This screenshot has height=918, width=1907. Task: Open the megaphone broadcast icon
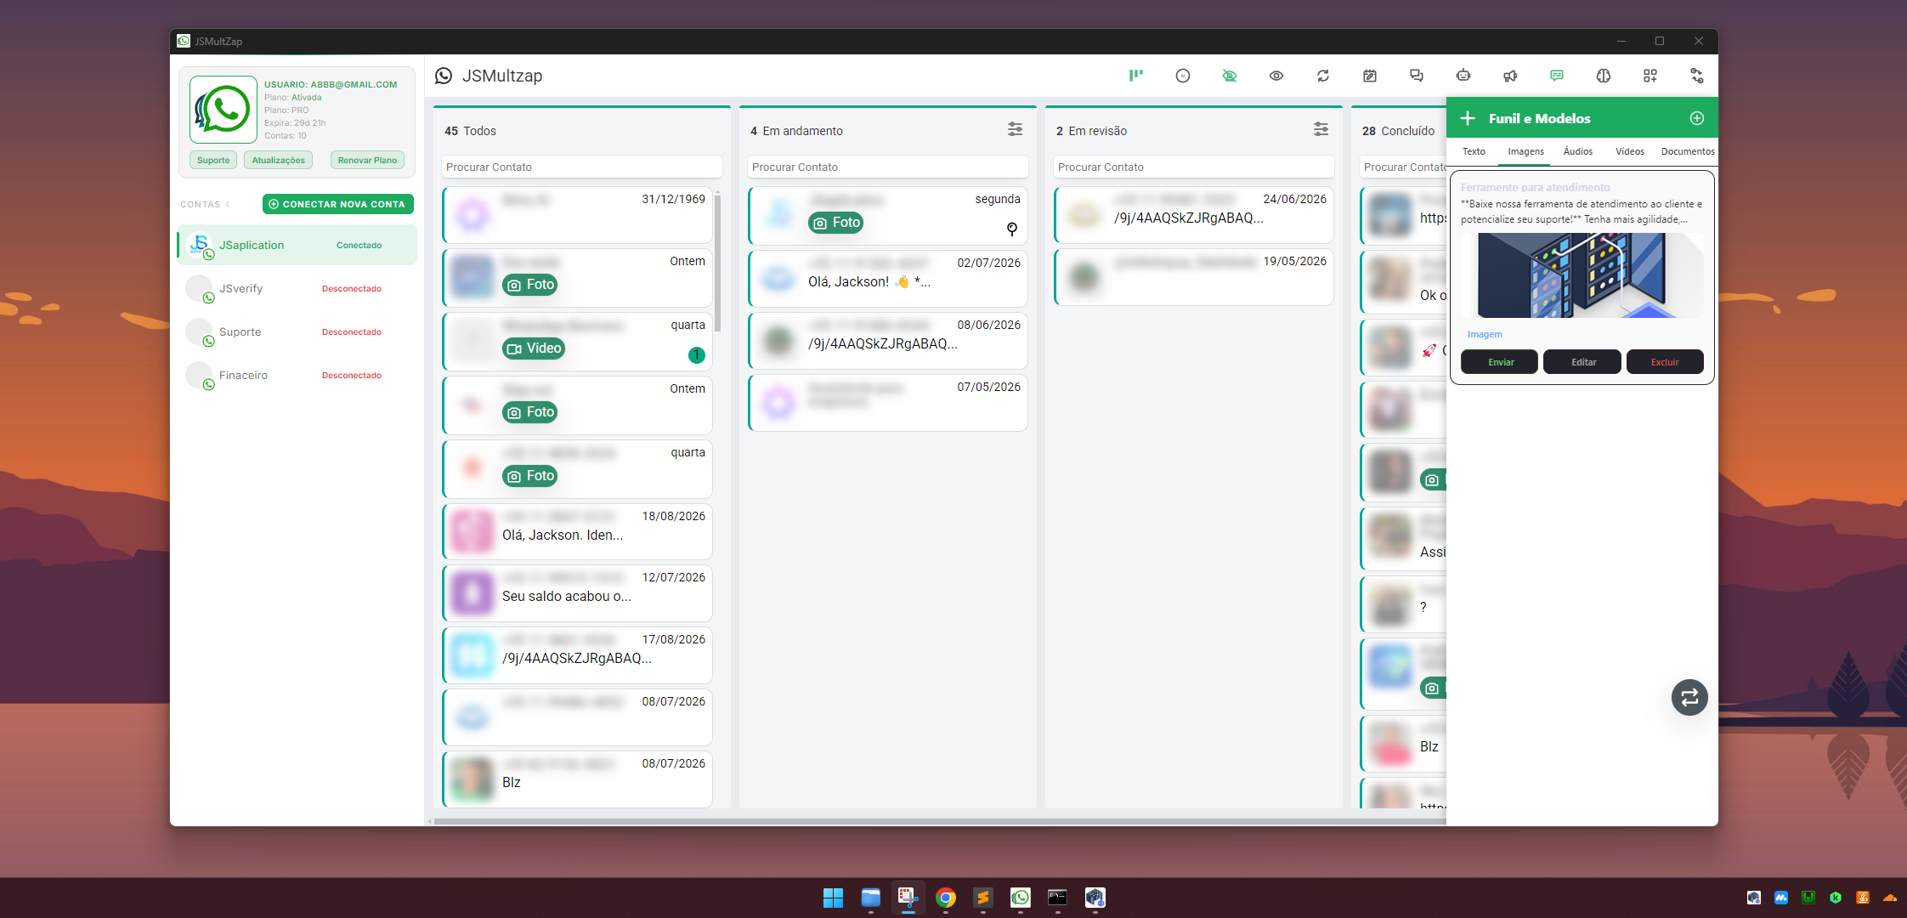1509,76
